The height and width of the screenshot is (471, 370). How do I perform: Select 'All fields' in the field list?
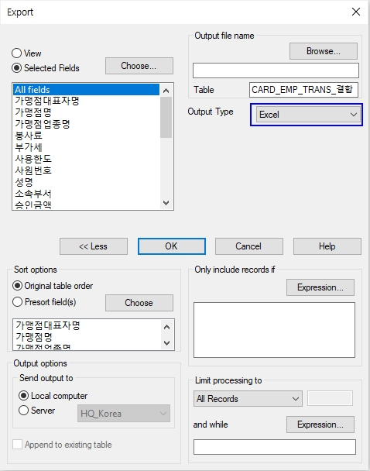(86, 90)
